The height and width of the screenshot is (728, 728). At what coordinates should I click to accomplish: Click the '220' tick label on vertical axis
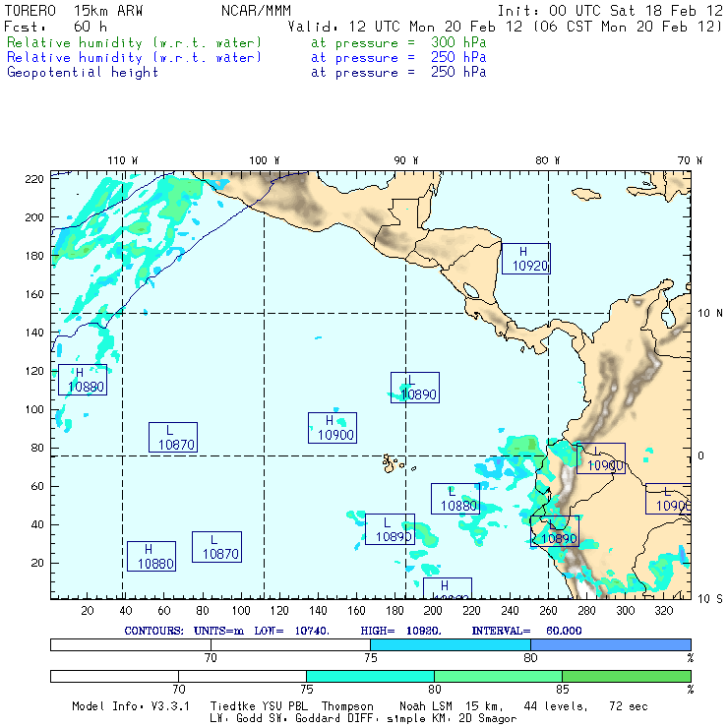(34, 179)
